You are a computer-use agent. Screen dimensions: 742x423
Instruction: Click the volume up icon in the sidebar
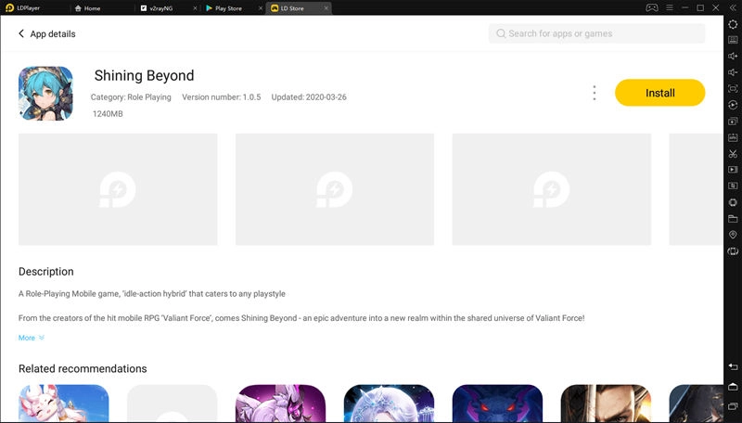[733, 57]
